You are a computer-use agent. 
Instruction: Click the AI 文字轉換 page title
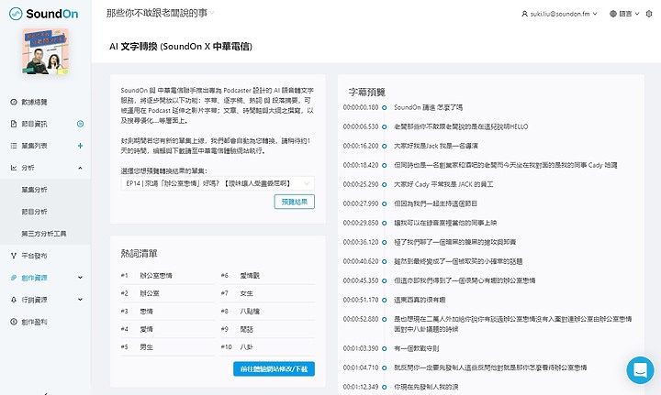pos(181,46)
